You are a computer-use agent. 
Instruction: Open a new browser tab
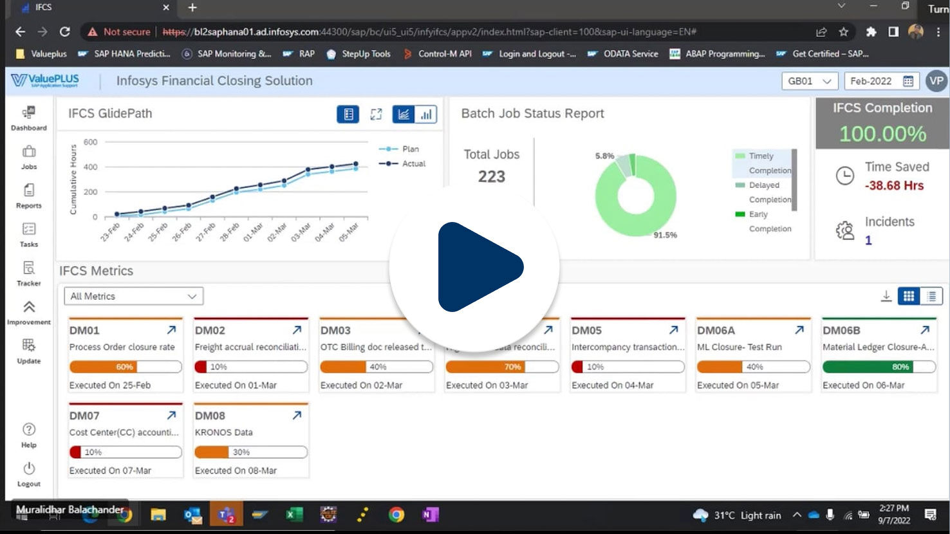pyautogui.click(x=192, y=8)
